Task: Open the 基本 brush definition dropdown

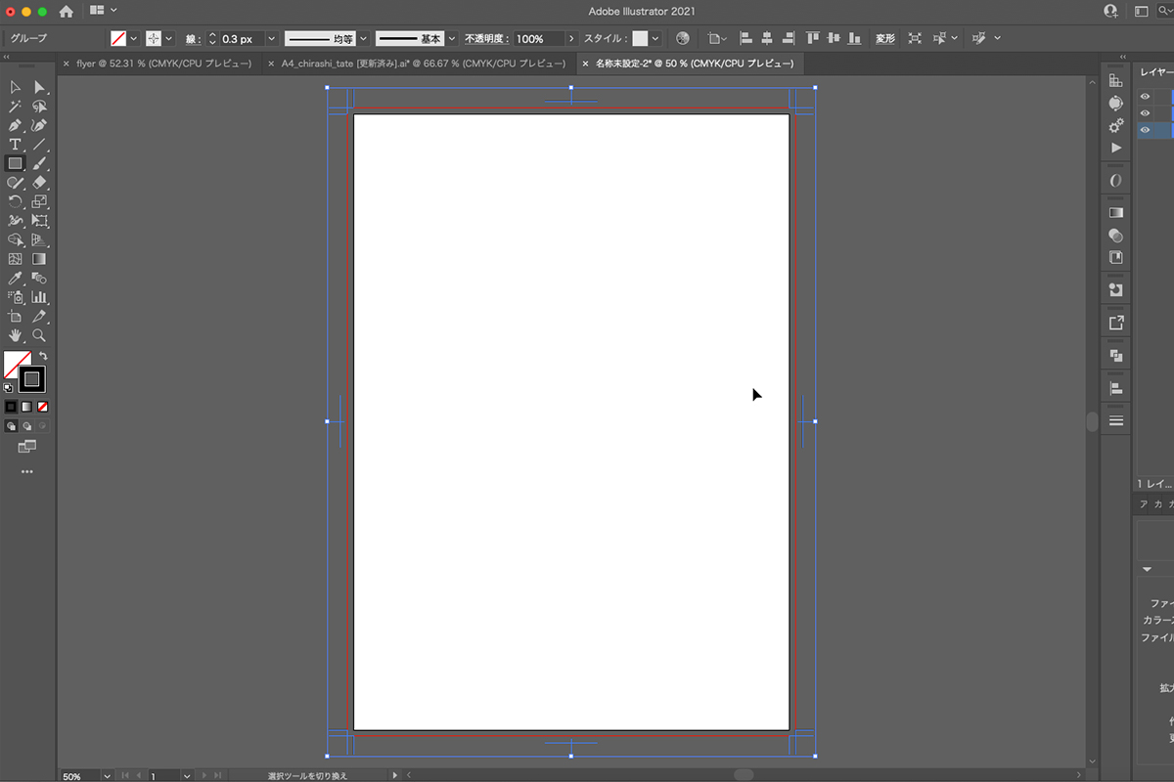Action: pyautogui.click(x=451, y=39)
